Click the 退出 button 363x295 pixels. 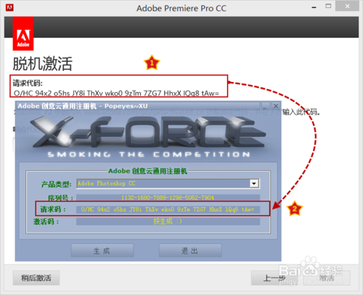190,251
